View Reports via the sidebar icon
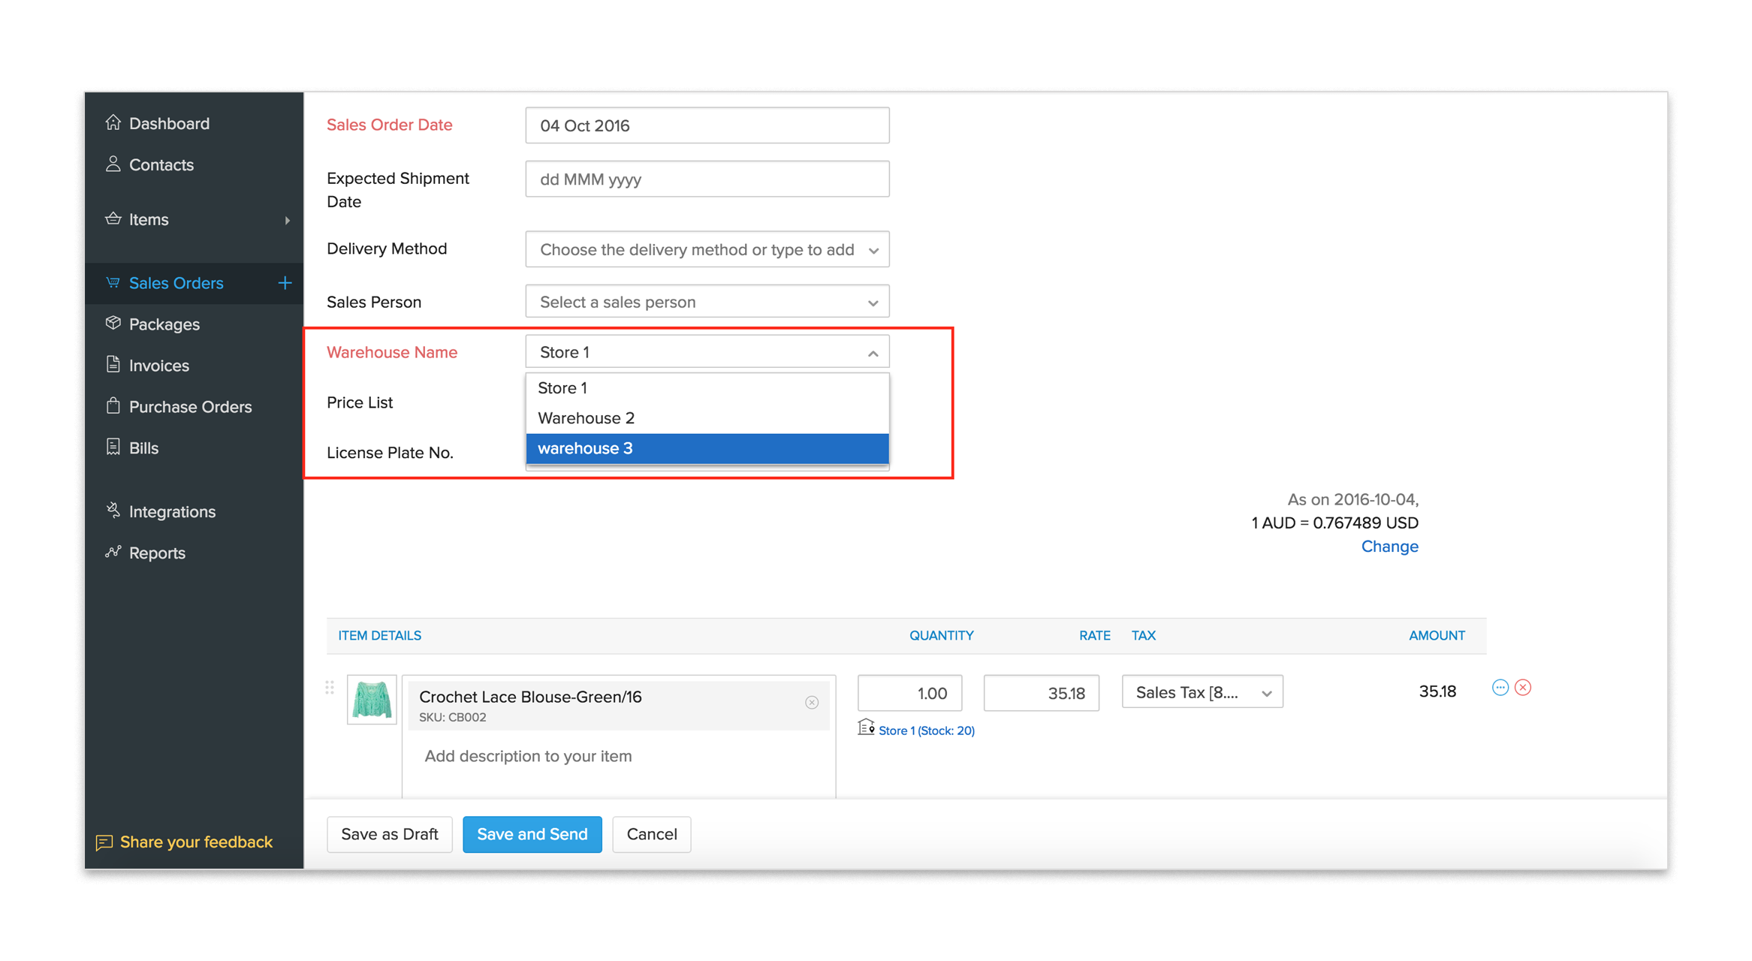1752x961 pixels. coord(113,553)
